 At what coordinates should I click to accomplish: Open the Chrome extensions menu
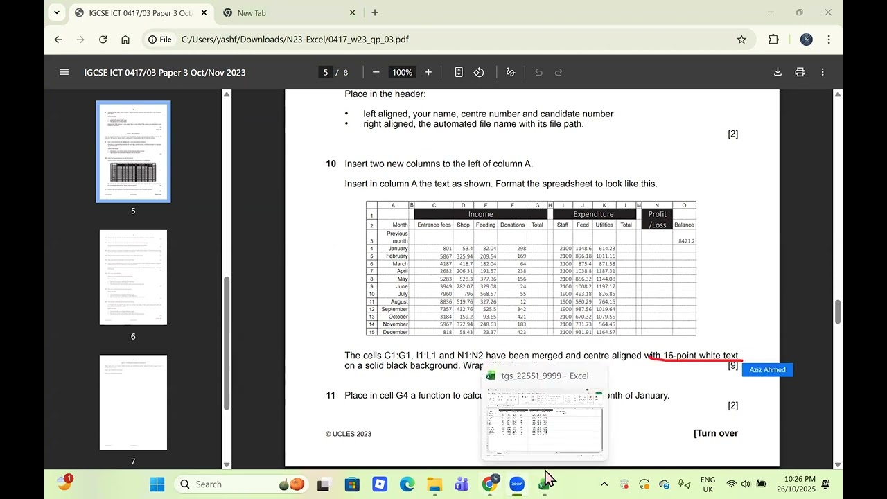pyautogui.click(x=774, y=40)
